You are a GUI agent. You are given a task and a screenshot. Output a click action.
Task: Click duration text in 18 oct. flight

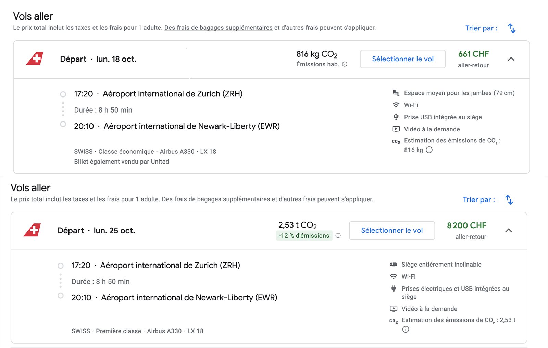(x=103, y=110)
